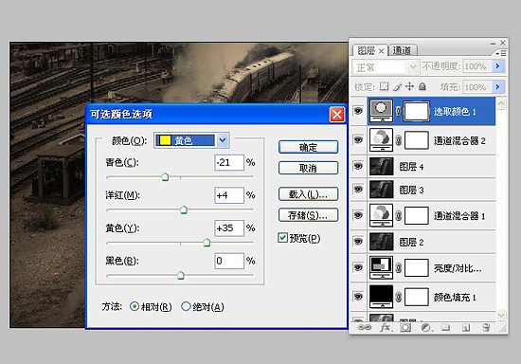
Task: Hide the 通道混合器 2 layer
Action: [x=358, y=140]
